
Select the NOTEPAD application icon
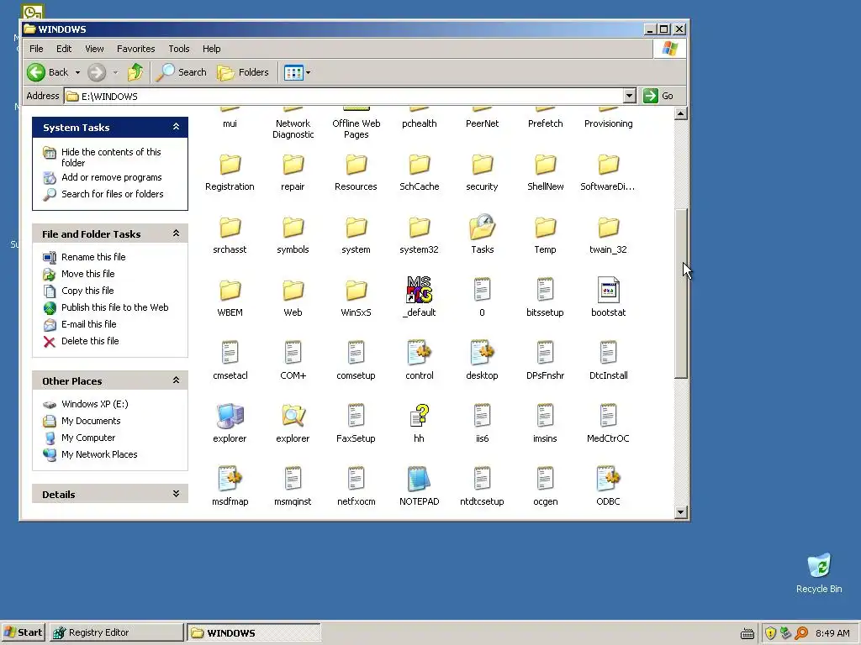pos(419,479)
